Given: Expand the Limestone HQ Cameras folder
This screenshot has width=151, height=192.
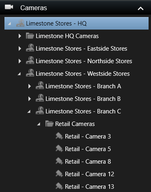Looking at the screenshot, I should pos(20,36).
